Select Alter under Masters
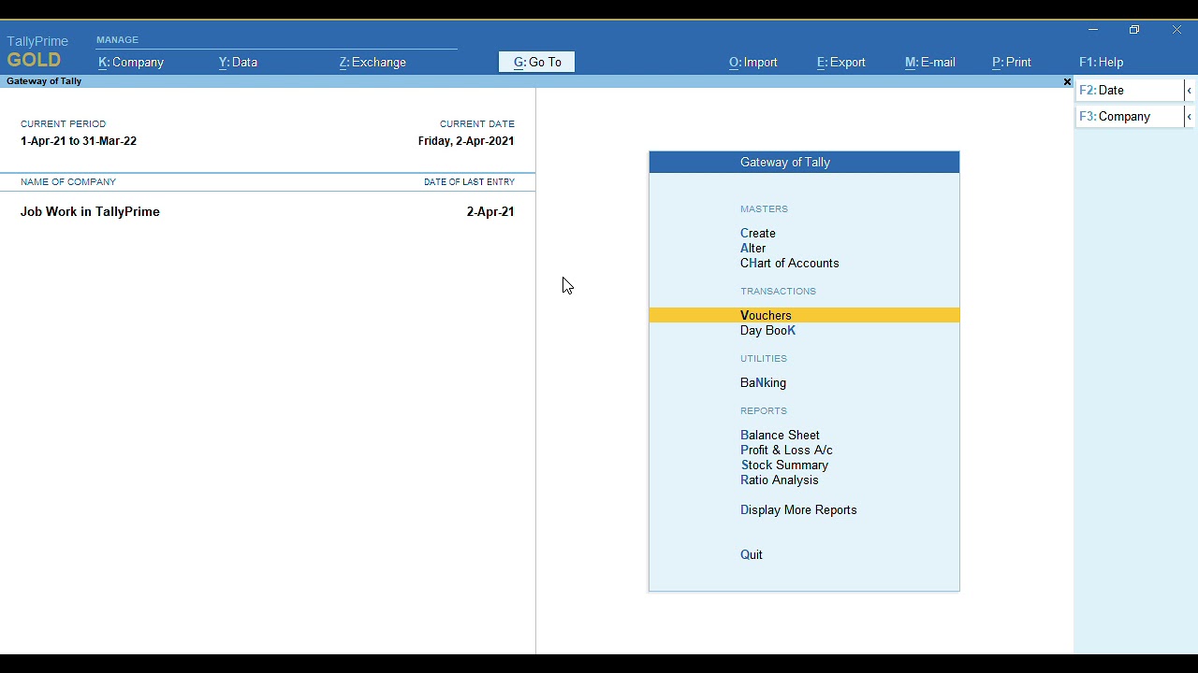Image resolution: width=1198 pixels, height=673 pixels. tap(753, 249)
